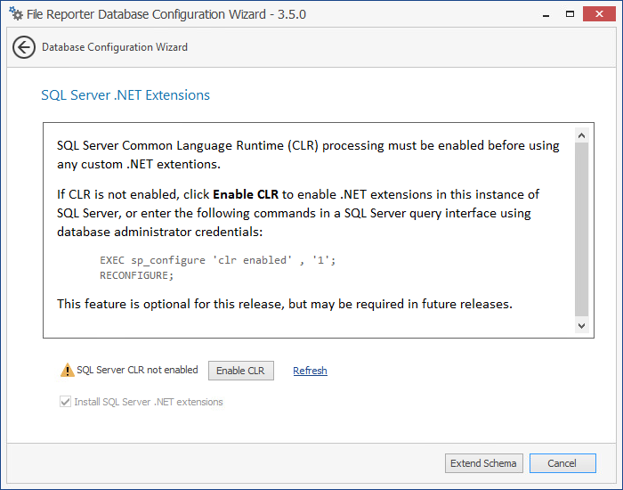
Task: Click the RECONFIGURE; command text
Action: click(137, 275)
